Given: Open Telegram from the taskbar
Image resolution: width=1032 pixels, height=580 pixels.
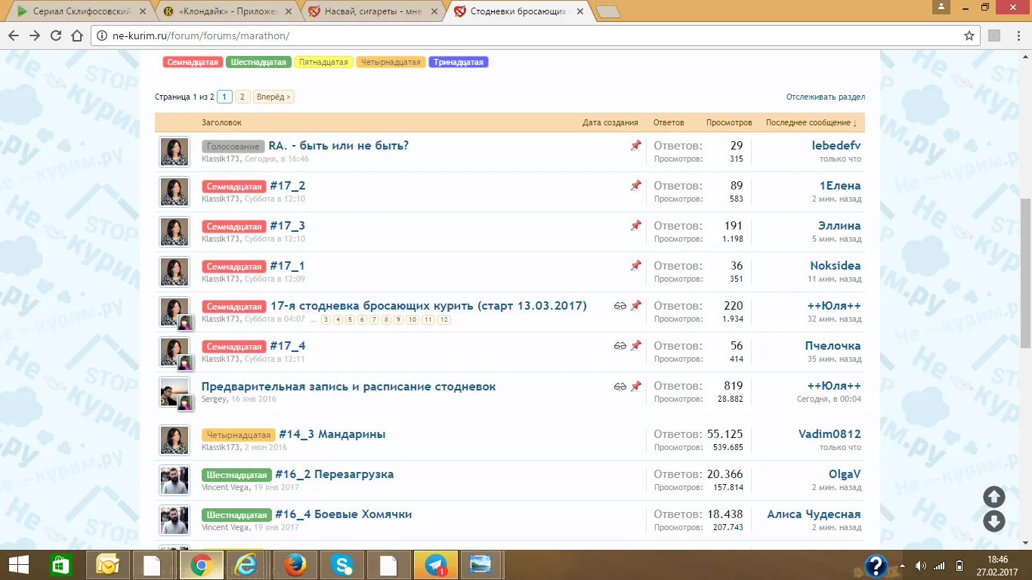Looking at the screenshot, I should click(x=435, y=565).
